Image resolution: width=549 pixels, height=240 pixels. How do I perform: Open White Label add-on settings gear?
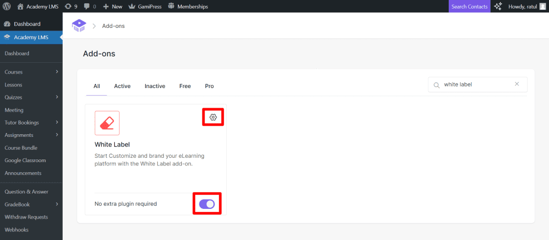point(213,118)
